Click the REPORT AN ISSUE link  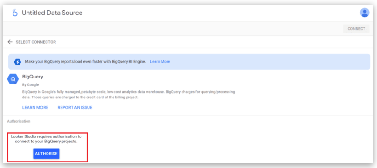pos(75,107)
